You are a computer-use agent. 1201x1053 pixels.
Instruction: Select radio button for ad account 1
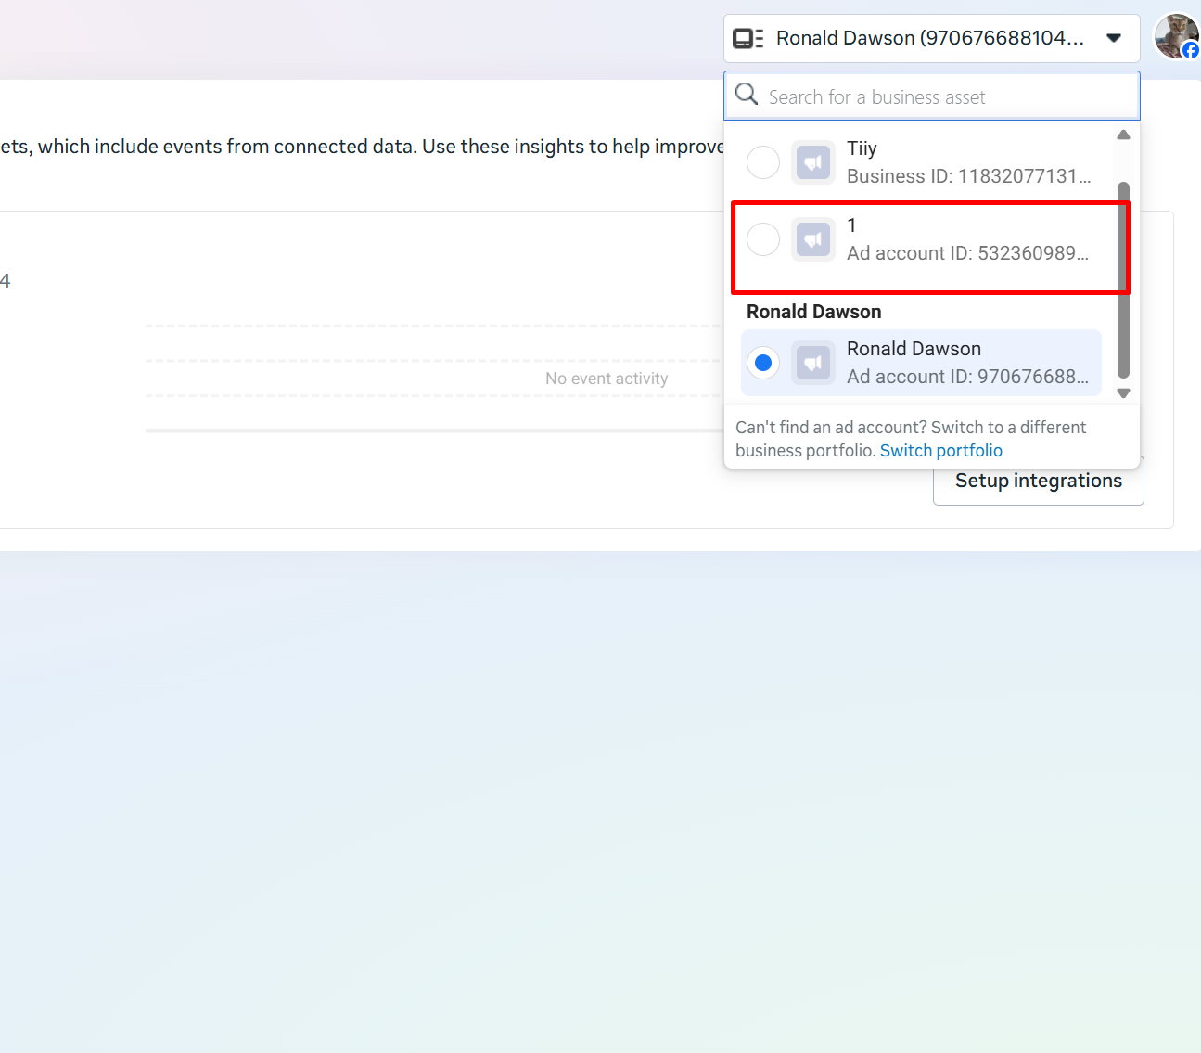763,239
